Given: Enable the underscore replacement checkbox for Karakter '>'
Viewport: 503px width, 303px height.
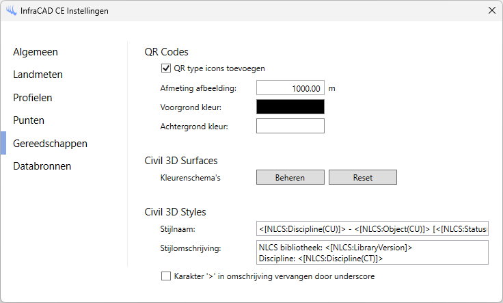Looking at the screenshot, I should 166,276.
